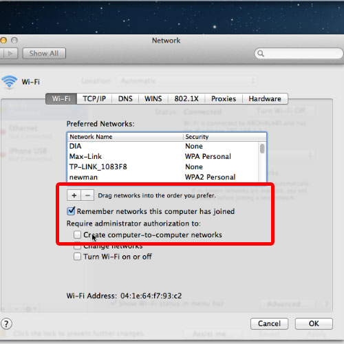Enable the Change networks checkbox
Viewport: 344px width, 344px height.
point(77,246)
